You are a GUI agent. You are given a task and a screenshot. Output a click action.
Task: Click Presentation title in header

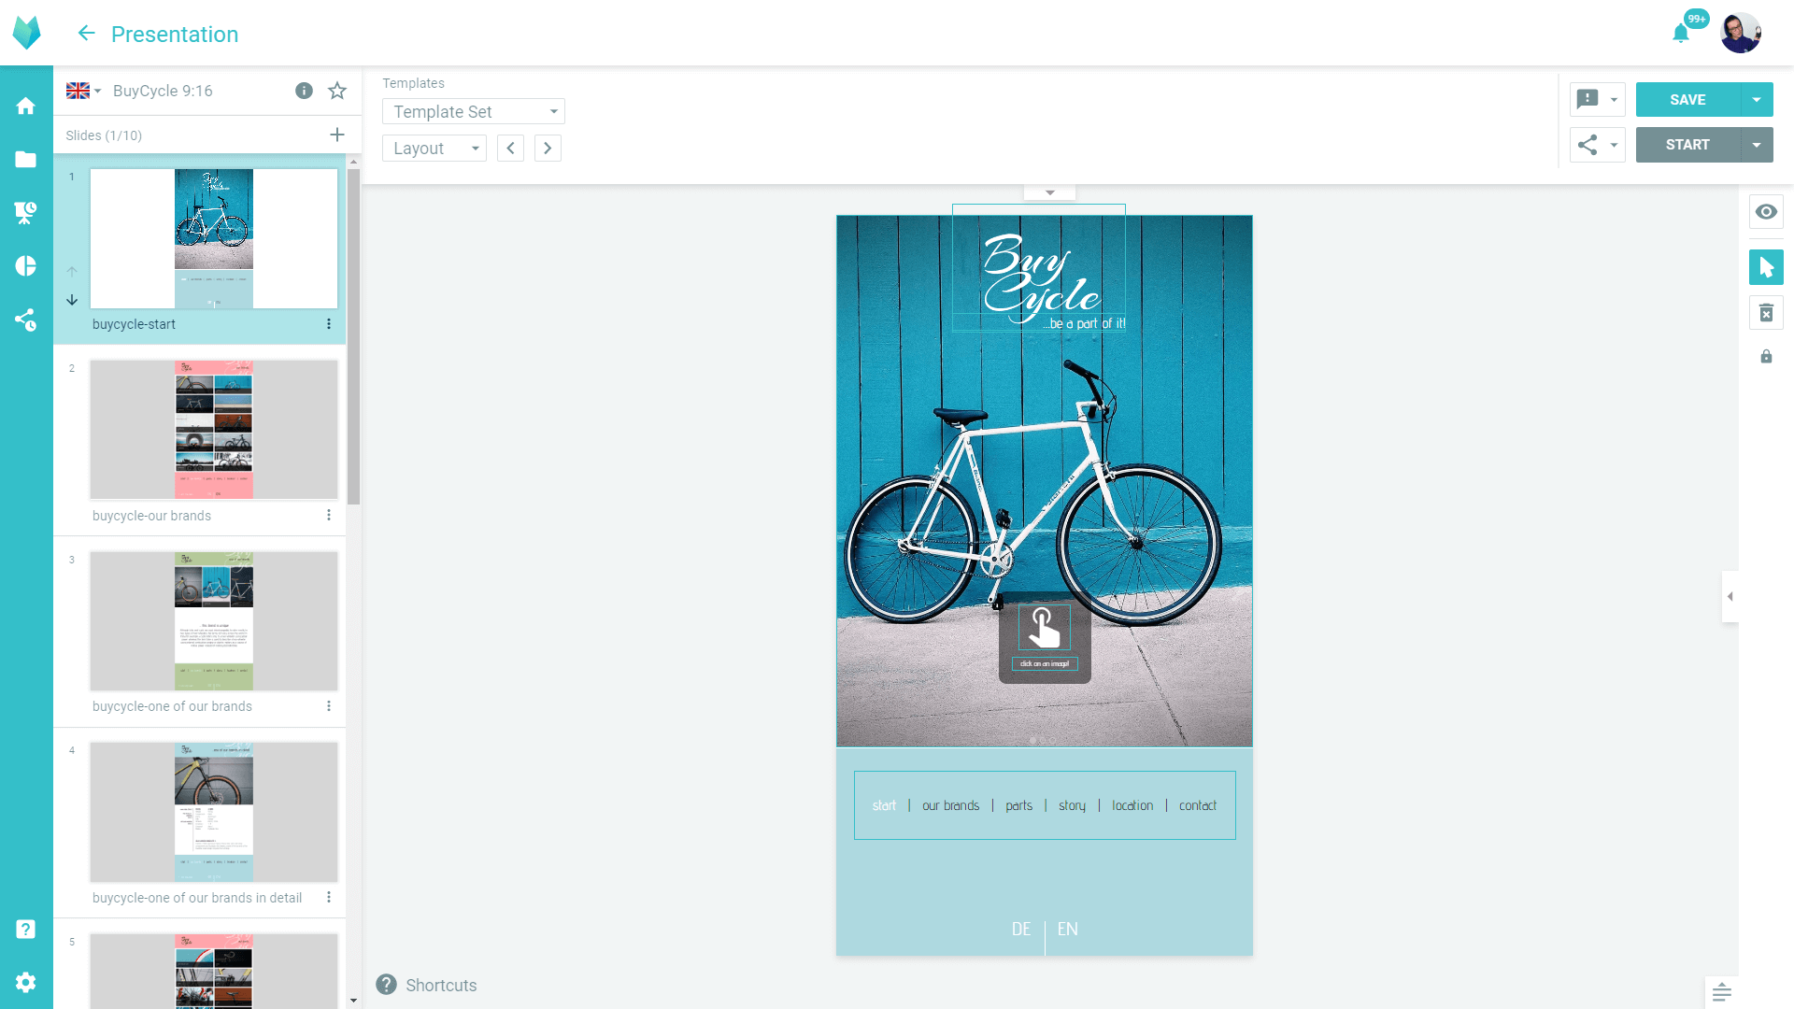point(175,34)
